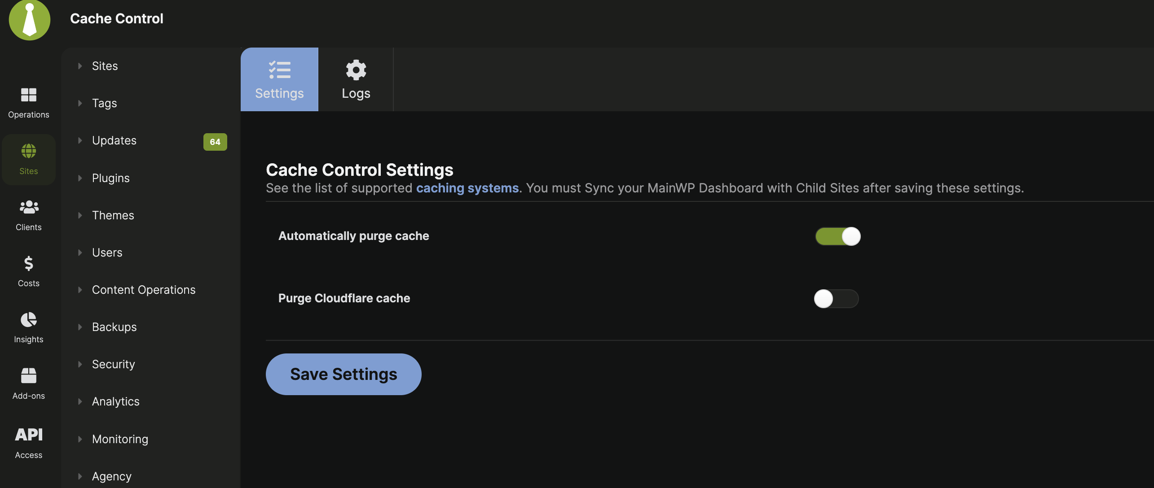
Task: Open the Agency menu item
Action: 111,476
